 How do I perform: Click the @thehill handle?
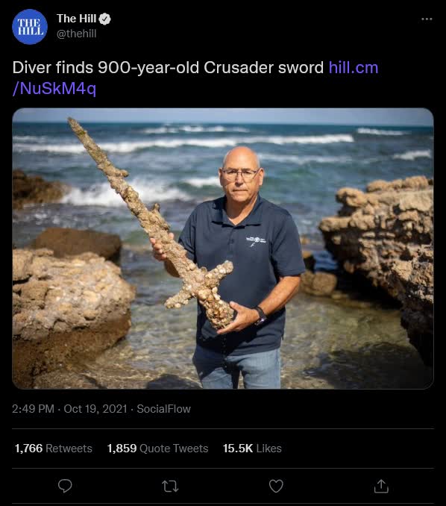point(76,34)
